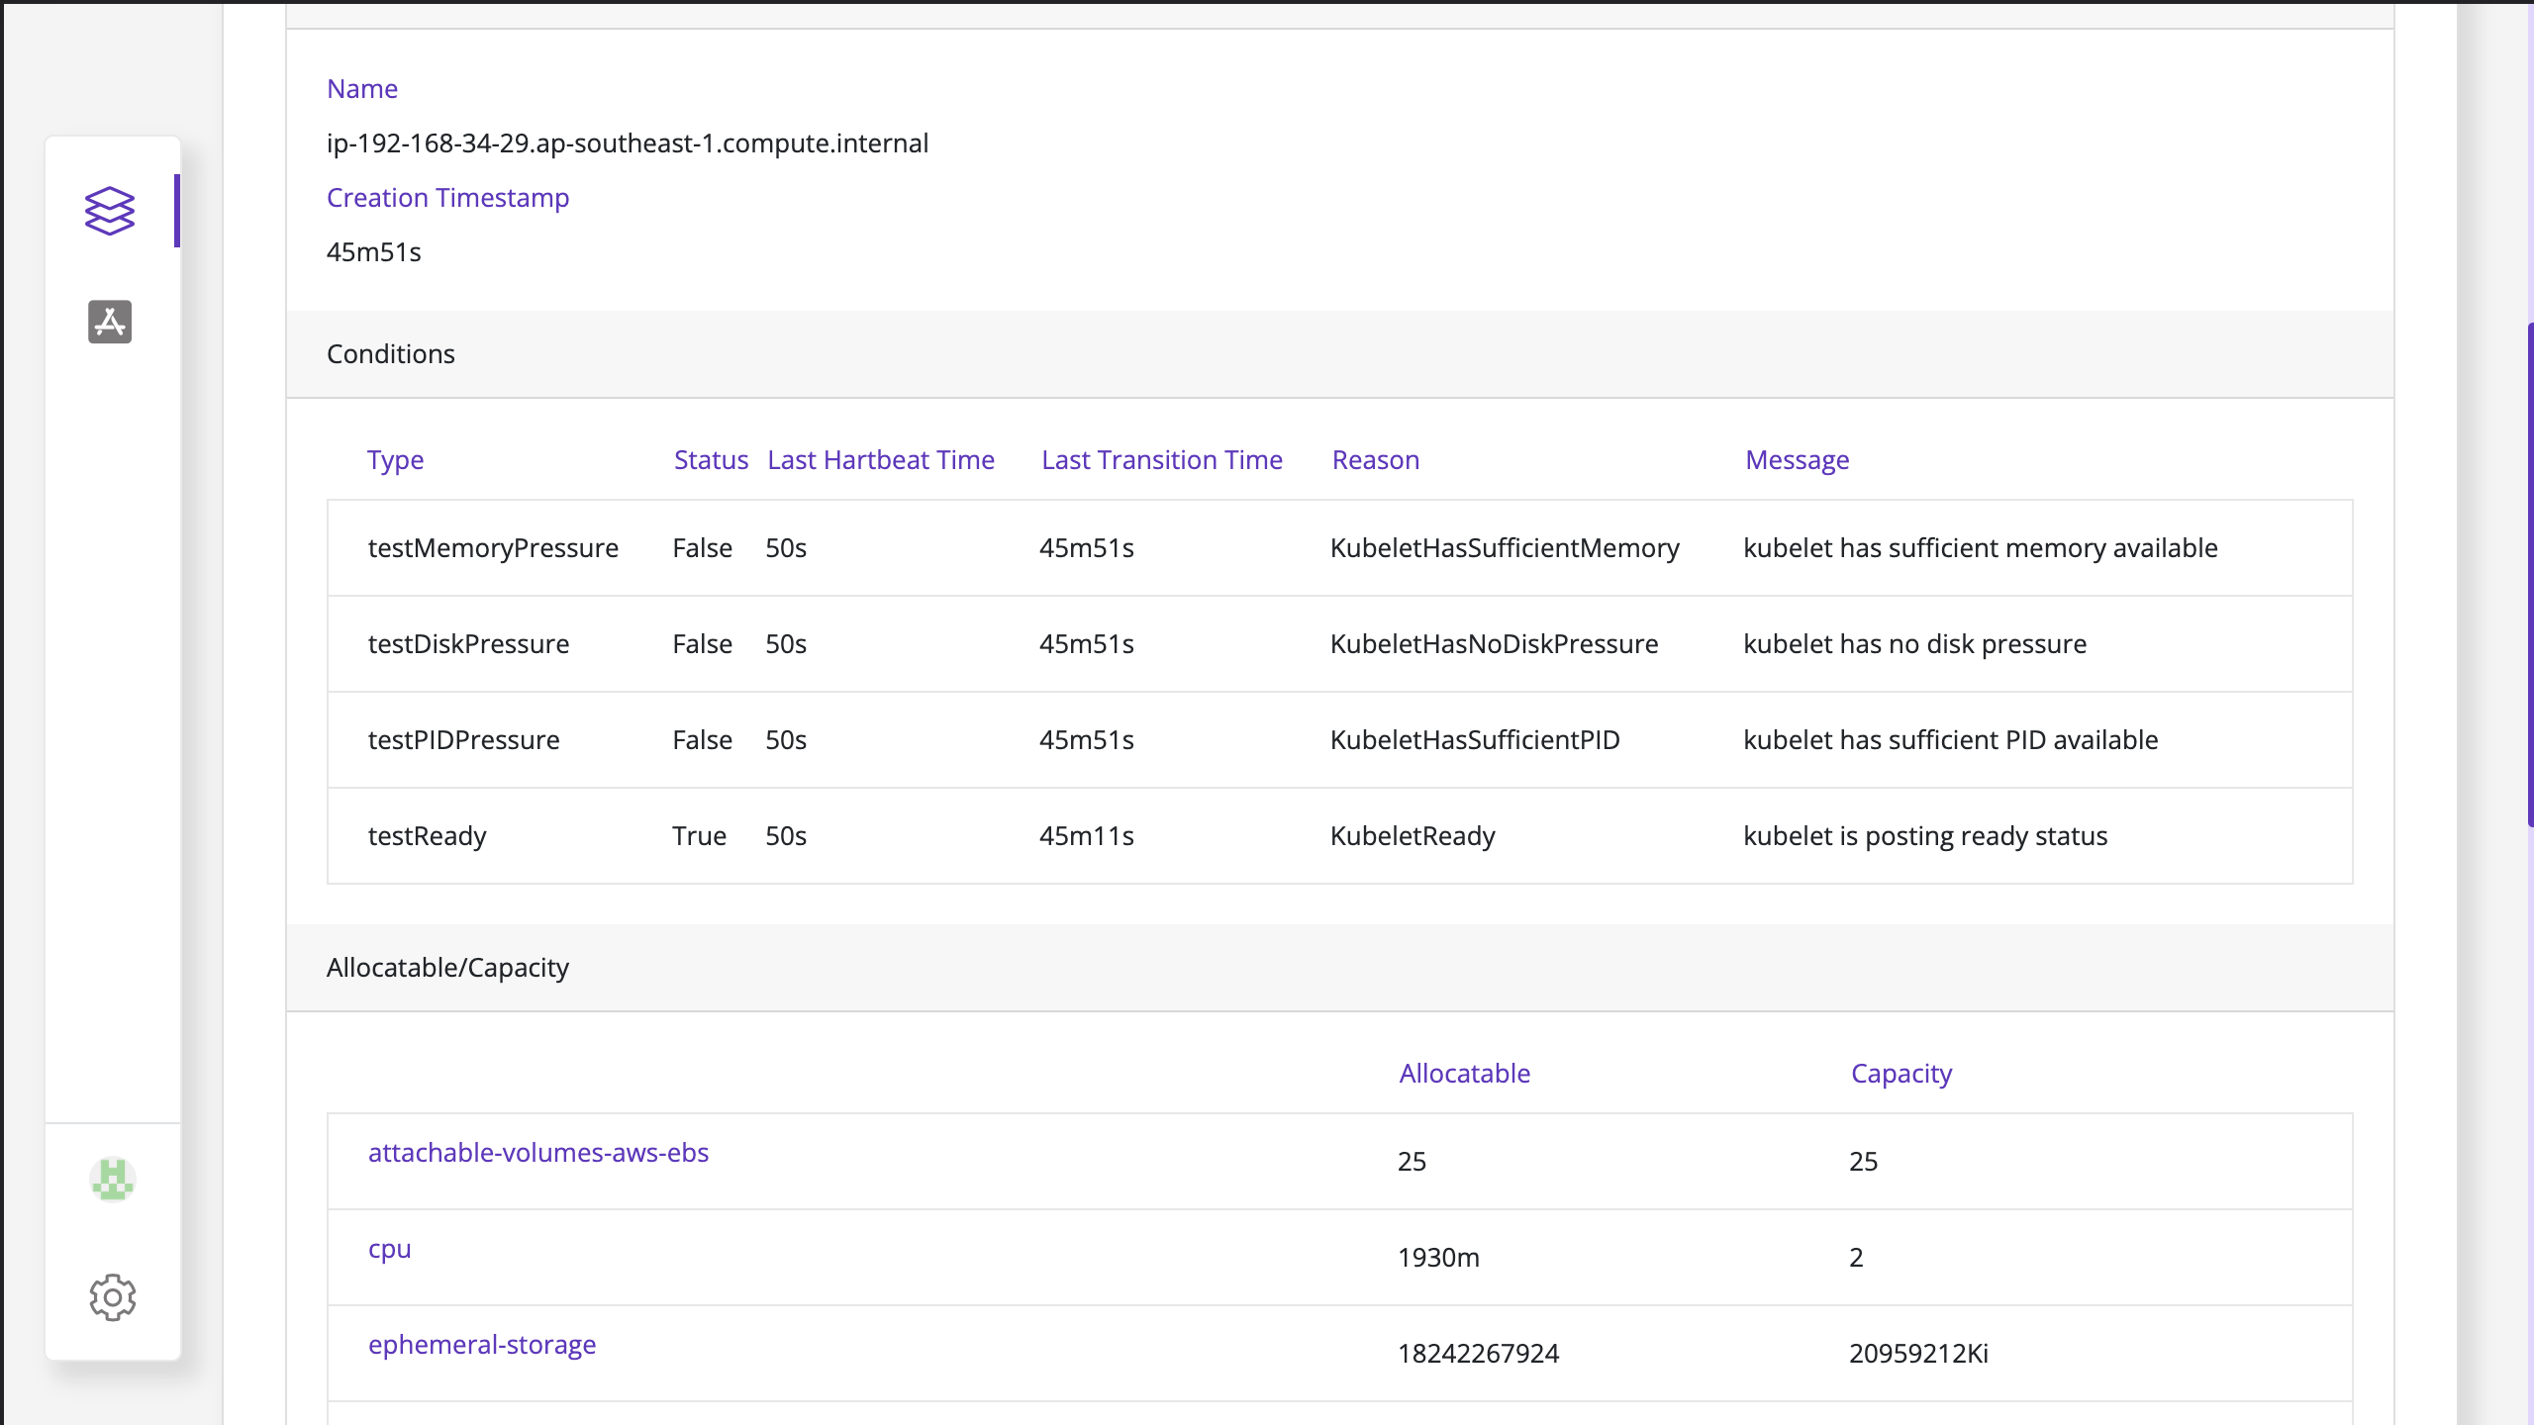Click the ephemeral-storage resource label
This screenshot has width=2534, height=1425.
[x=482, y=1345]
